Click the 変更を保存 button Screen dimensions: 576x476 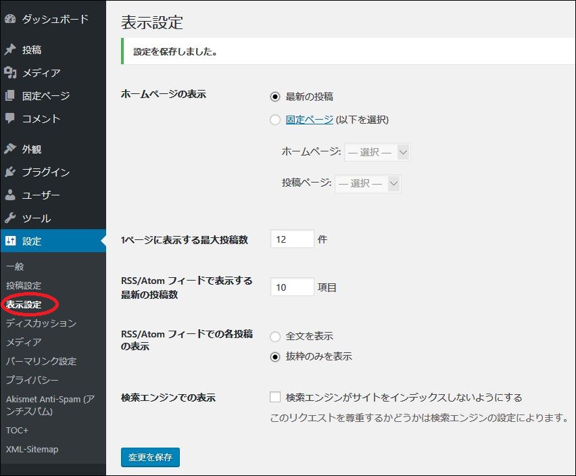coord(150,457)
